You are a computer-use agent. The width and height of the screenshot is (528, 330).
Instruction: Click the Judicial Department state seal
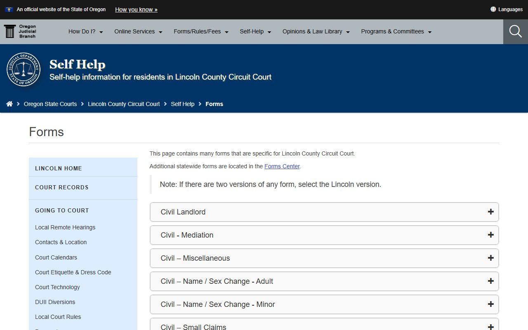[x=24, y=70]
